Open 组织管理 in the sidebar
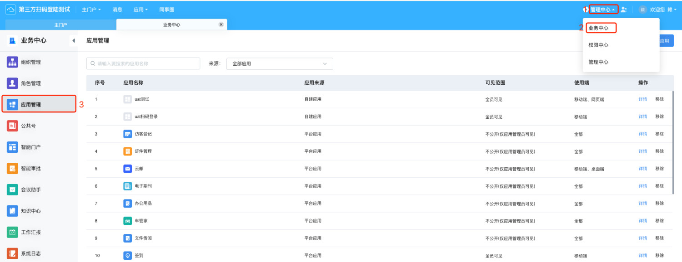This screenshot has height=262, width=682. (31, 63)
